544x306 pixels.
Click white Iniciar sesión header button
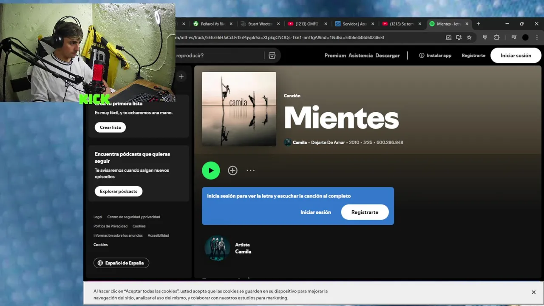click(x=516, y=55)
